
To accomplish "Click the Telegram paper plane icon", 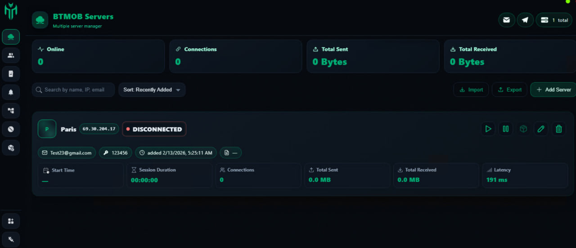I will pos(525,20).
